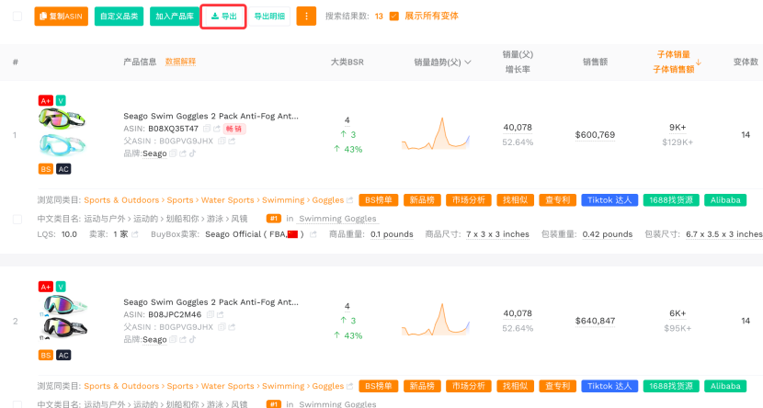763x408 pixels.
Task: Copy ASIN B08XQ35T47 with its copy icon
Action: click(x=206, y=129)
